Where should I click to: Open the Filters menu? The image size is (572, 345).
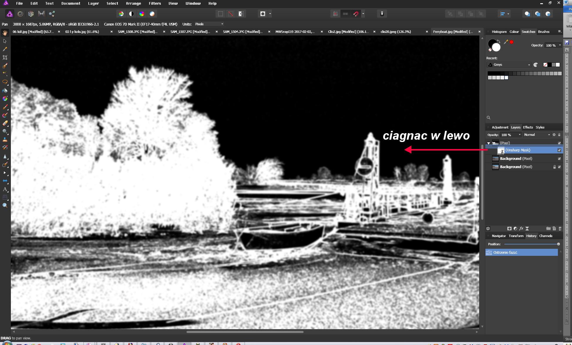tap(155, 4)
